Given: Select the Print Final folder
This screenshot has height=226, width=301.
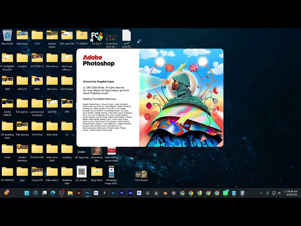Looking at the screenshot, I should click(x=37, y=129).
